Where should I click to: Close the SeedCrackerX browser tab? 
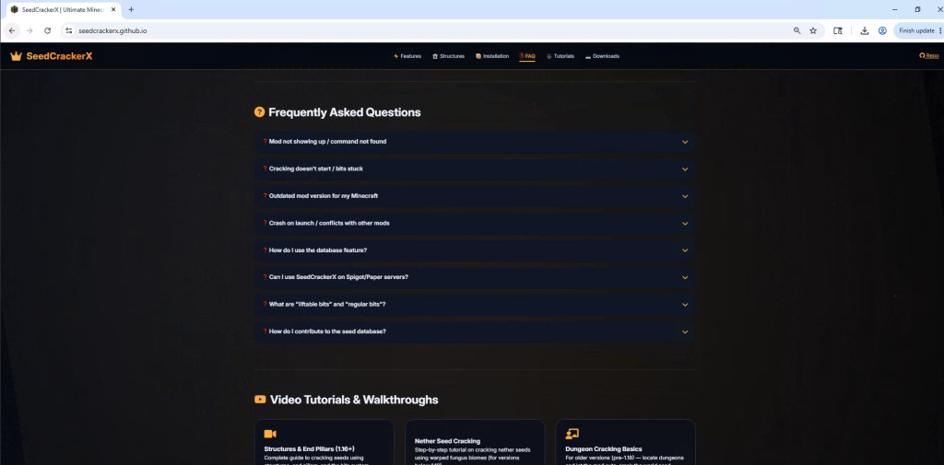click(113, 9)
